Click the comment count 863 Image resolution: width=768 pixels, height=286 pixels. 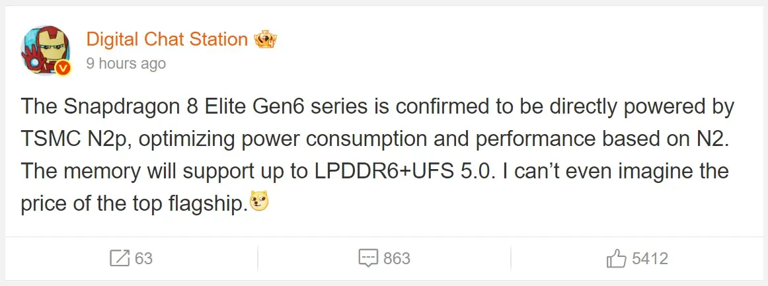pos(397,258)
